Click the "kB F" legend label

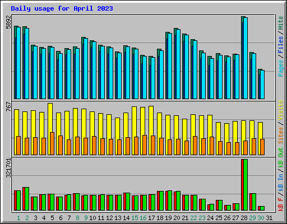coord(280,204)
